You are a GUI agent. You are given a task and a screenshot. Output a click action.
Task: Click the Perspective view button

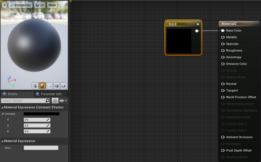(20, 5)
